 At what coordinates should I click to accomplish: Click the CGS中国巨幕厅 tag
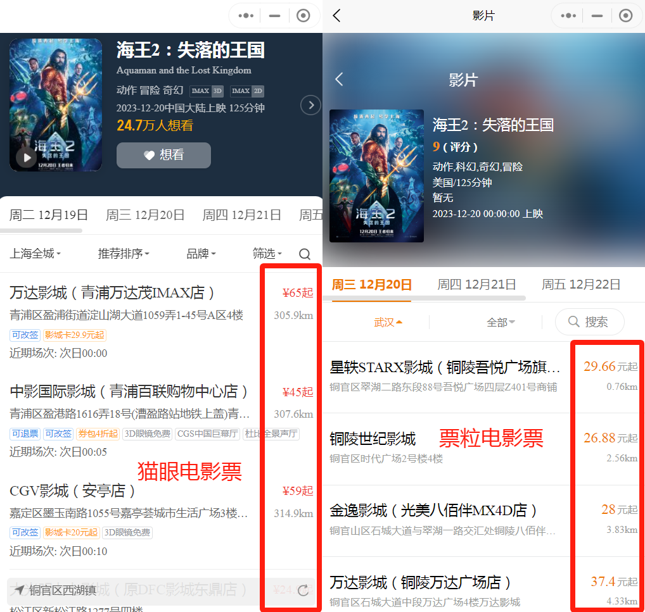[x=208, y=434]
